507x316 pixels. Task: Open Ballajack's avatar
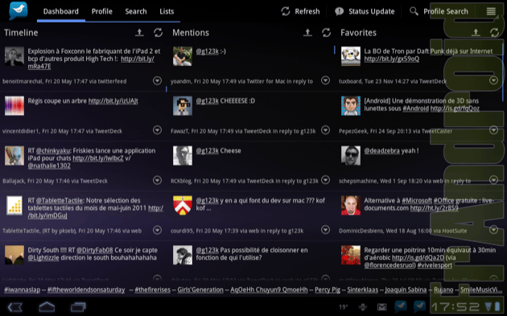(x=14, y=155)
